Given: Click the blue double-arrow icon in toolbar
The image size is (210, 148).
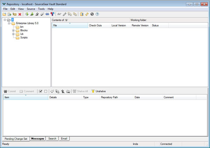Looking at the screenshot, I should point(47,14).
